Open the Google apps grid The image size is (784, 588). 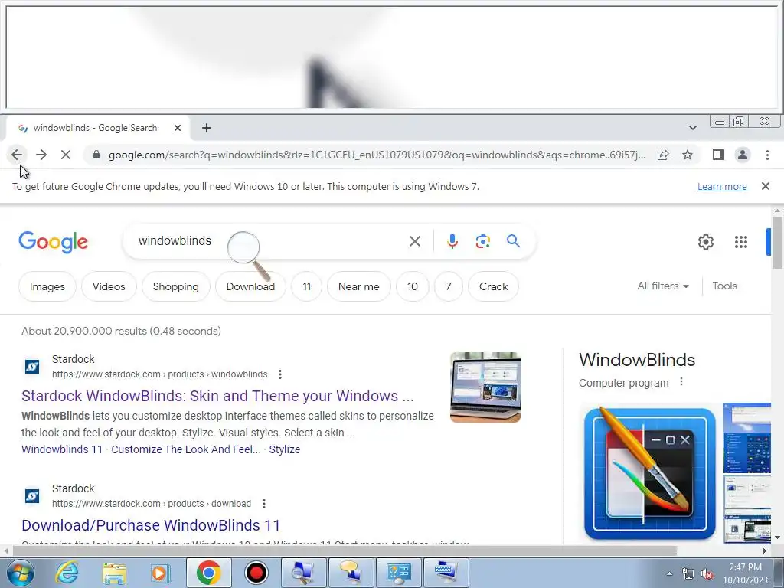coord(741,242)
